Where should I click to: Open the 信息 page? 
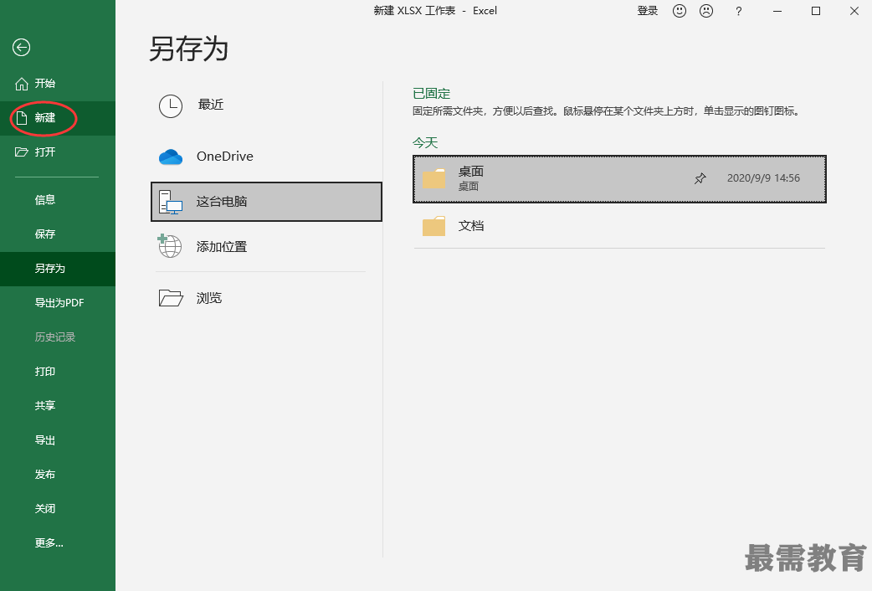point(45,200)
